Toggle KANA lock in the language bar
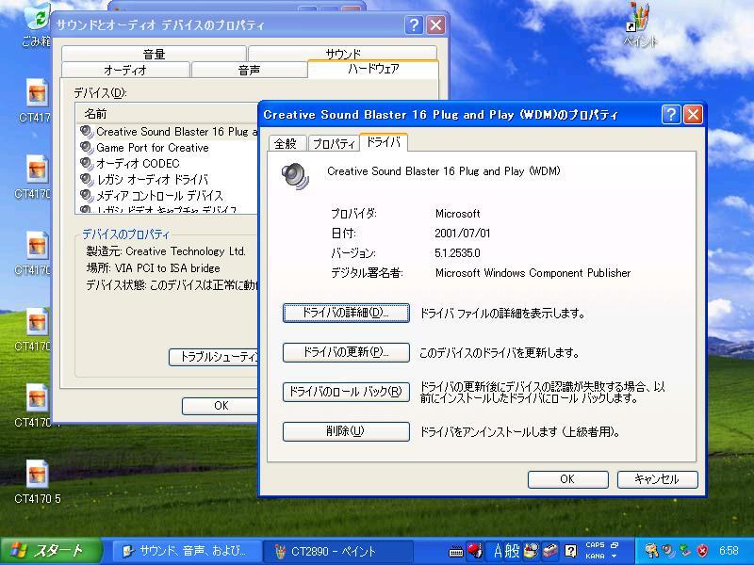The width and height of the screenshot is (754, 565). 595,557
